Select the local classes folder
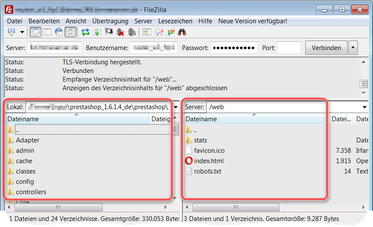Screen dimensions: 373x227 26,171
